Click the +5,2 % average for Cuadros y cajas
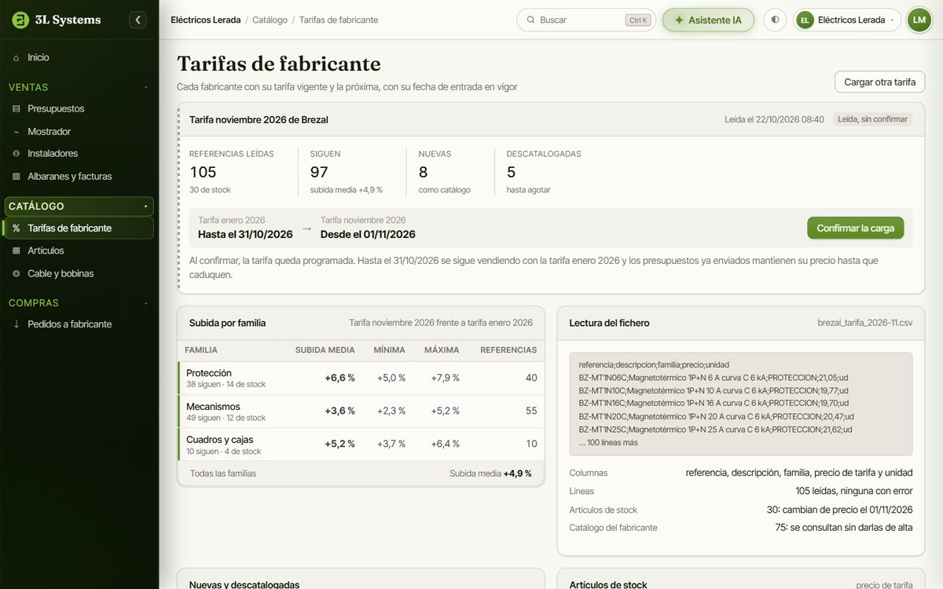Viewport: 943px width, 589px height. click(x=339, y=444)
